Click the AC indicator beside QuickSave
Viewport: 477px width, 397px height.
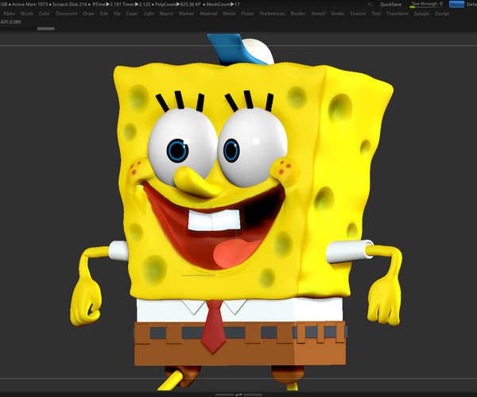tap(370, 4)
